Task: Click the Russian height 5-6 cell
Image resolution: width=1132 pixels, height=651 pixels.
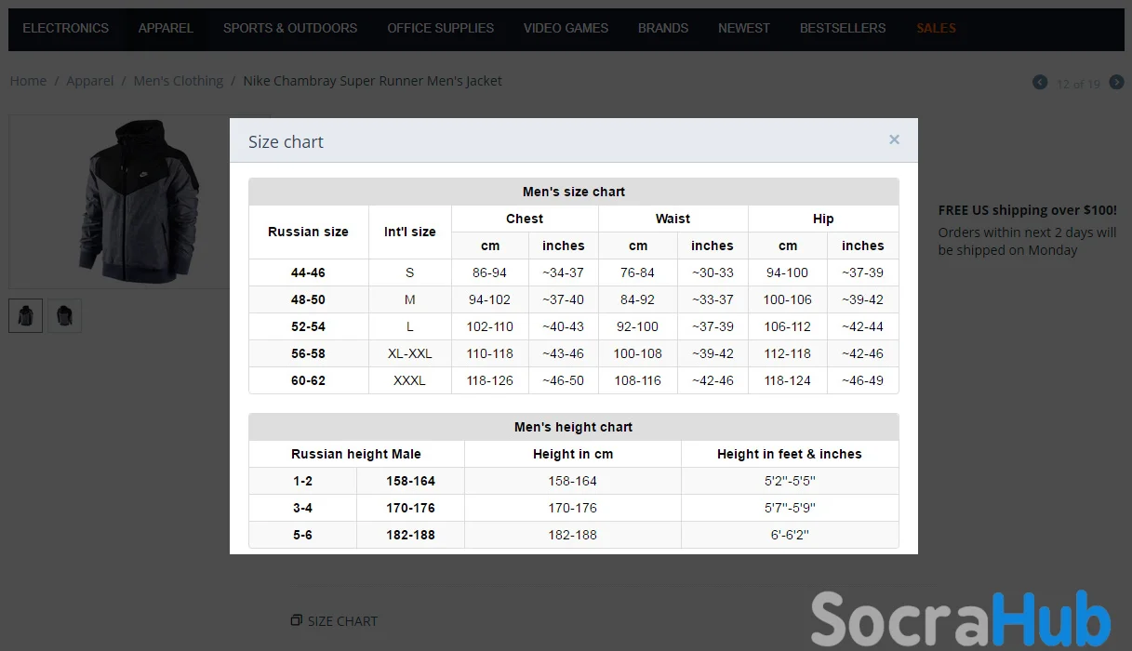Action: [x=303, y=535]
